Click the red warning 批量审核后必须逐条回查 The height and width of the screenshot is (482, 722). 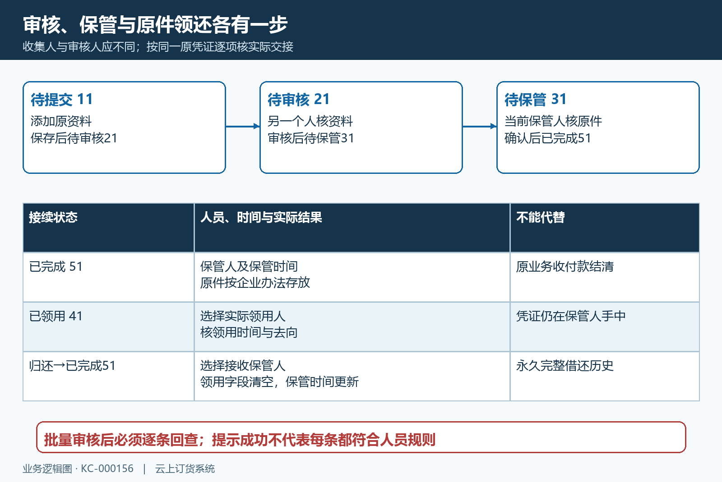click(x=121, y=440)
